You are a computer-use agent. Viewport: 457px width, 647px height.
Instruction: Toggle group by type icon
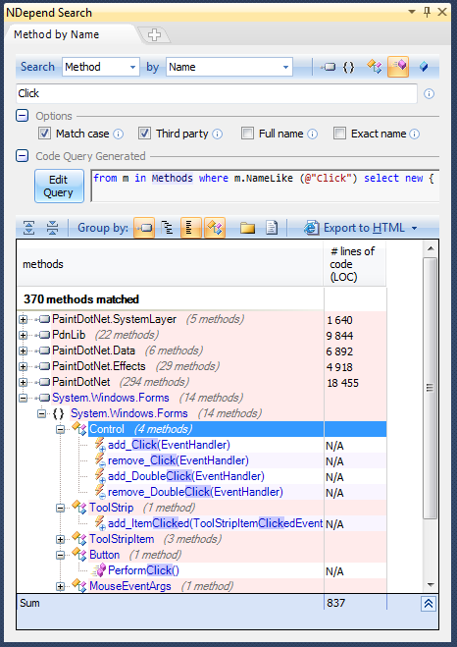pyautogui.click(x=215, y=228)
